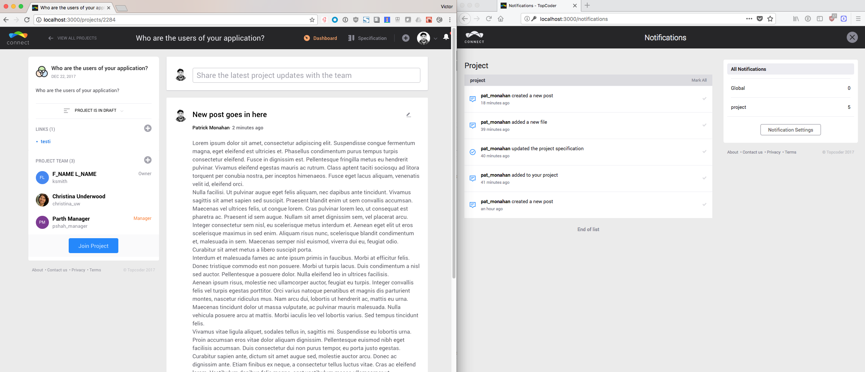Add a new link with Links plus icon
The image size is (865, 372).
tap(148, 128)
